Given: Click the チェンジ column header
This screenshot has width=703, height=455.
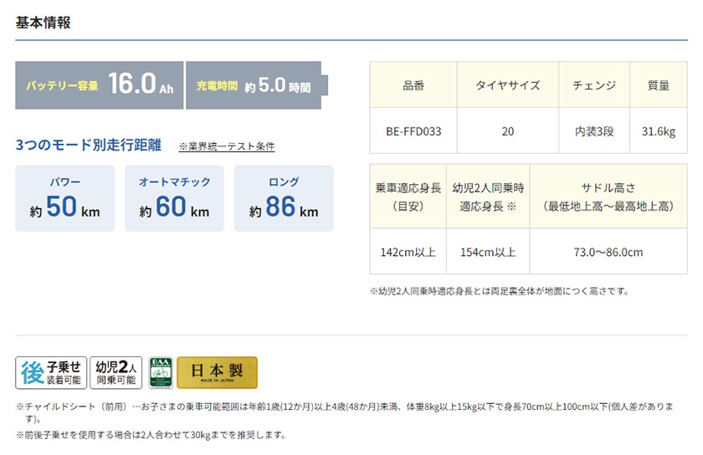Looking at the screenshot, I should coord(594,85).
